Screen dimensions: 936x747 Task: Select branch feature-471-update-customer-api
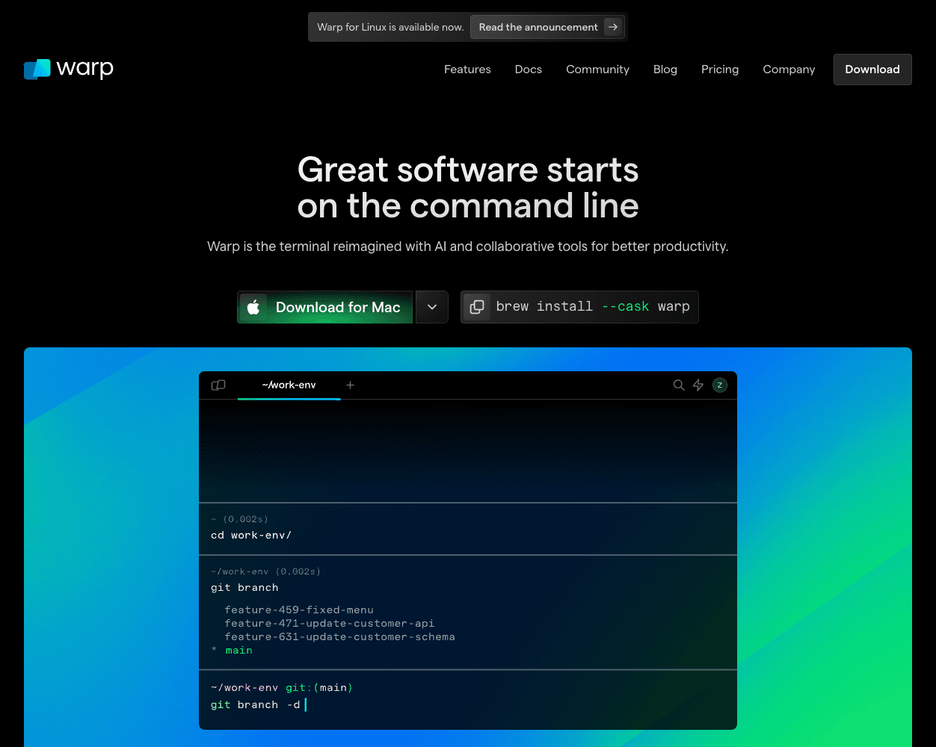point(329,624)
